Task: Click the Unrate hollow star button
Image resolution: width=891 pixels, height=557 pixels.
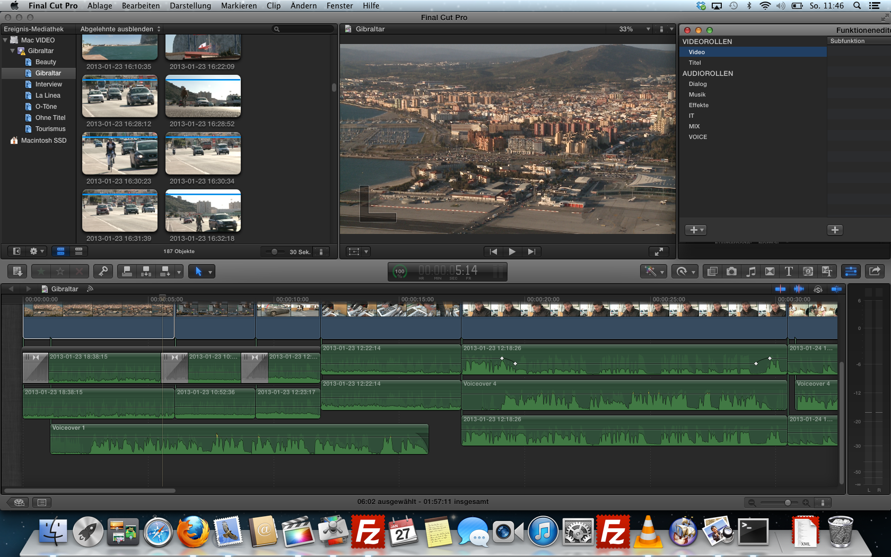Action: [60, 272]
